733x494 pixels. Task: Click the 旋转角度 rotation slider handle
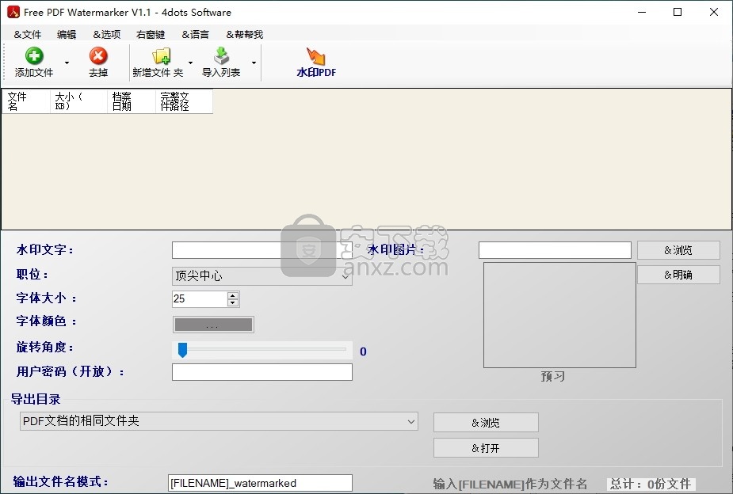[183, 350]
